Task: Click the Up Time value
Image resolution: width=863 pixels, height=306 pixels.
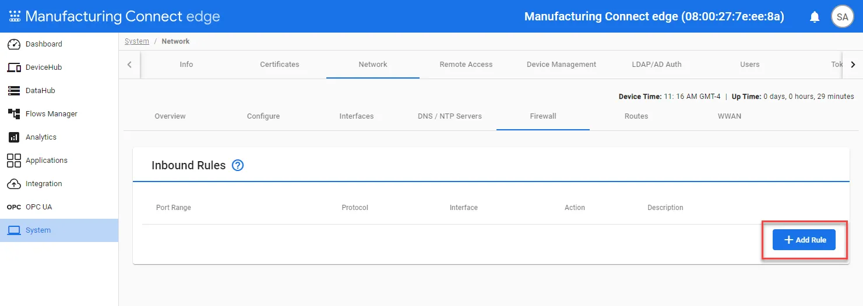Action: coord(809,97)
